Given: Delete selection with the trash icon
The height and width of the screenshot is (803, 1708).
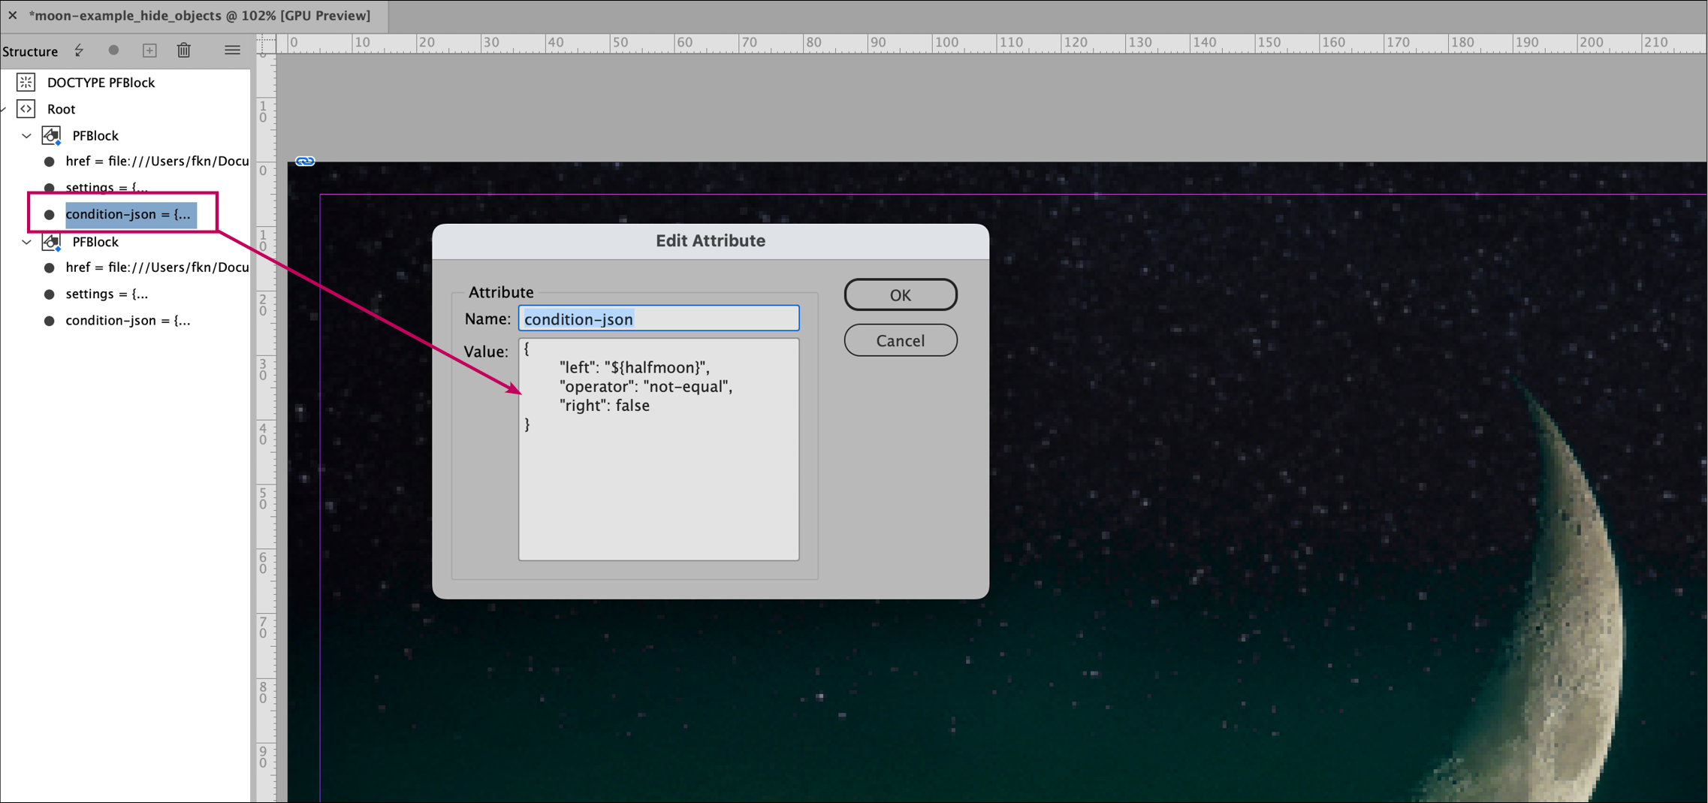Looking at the screenshot, I should pos(184,50).
